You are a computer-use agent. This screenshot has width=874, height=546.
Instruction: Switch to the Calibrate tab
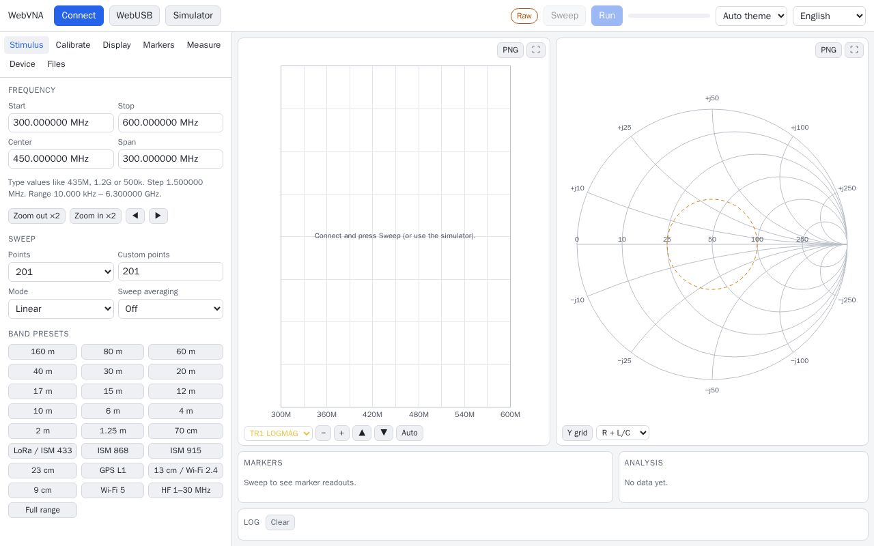coord(73,45)
